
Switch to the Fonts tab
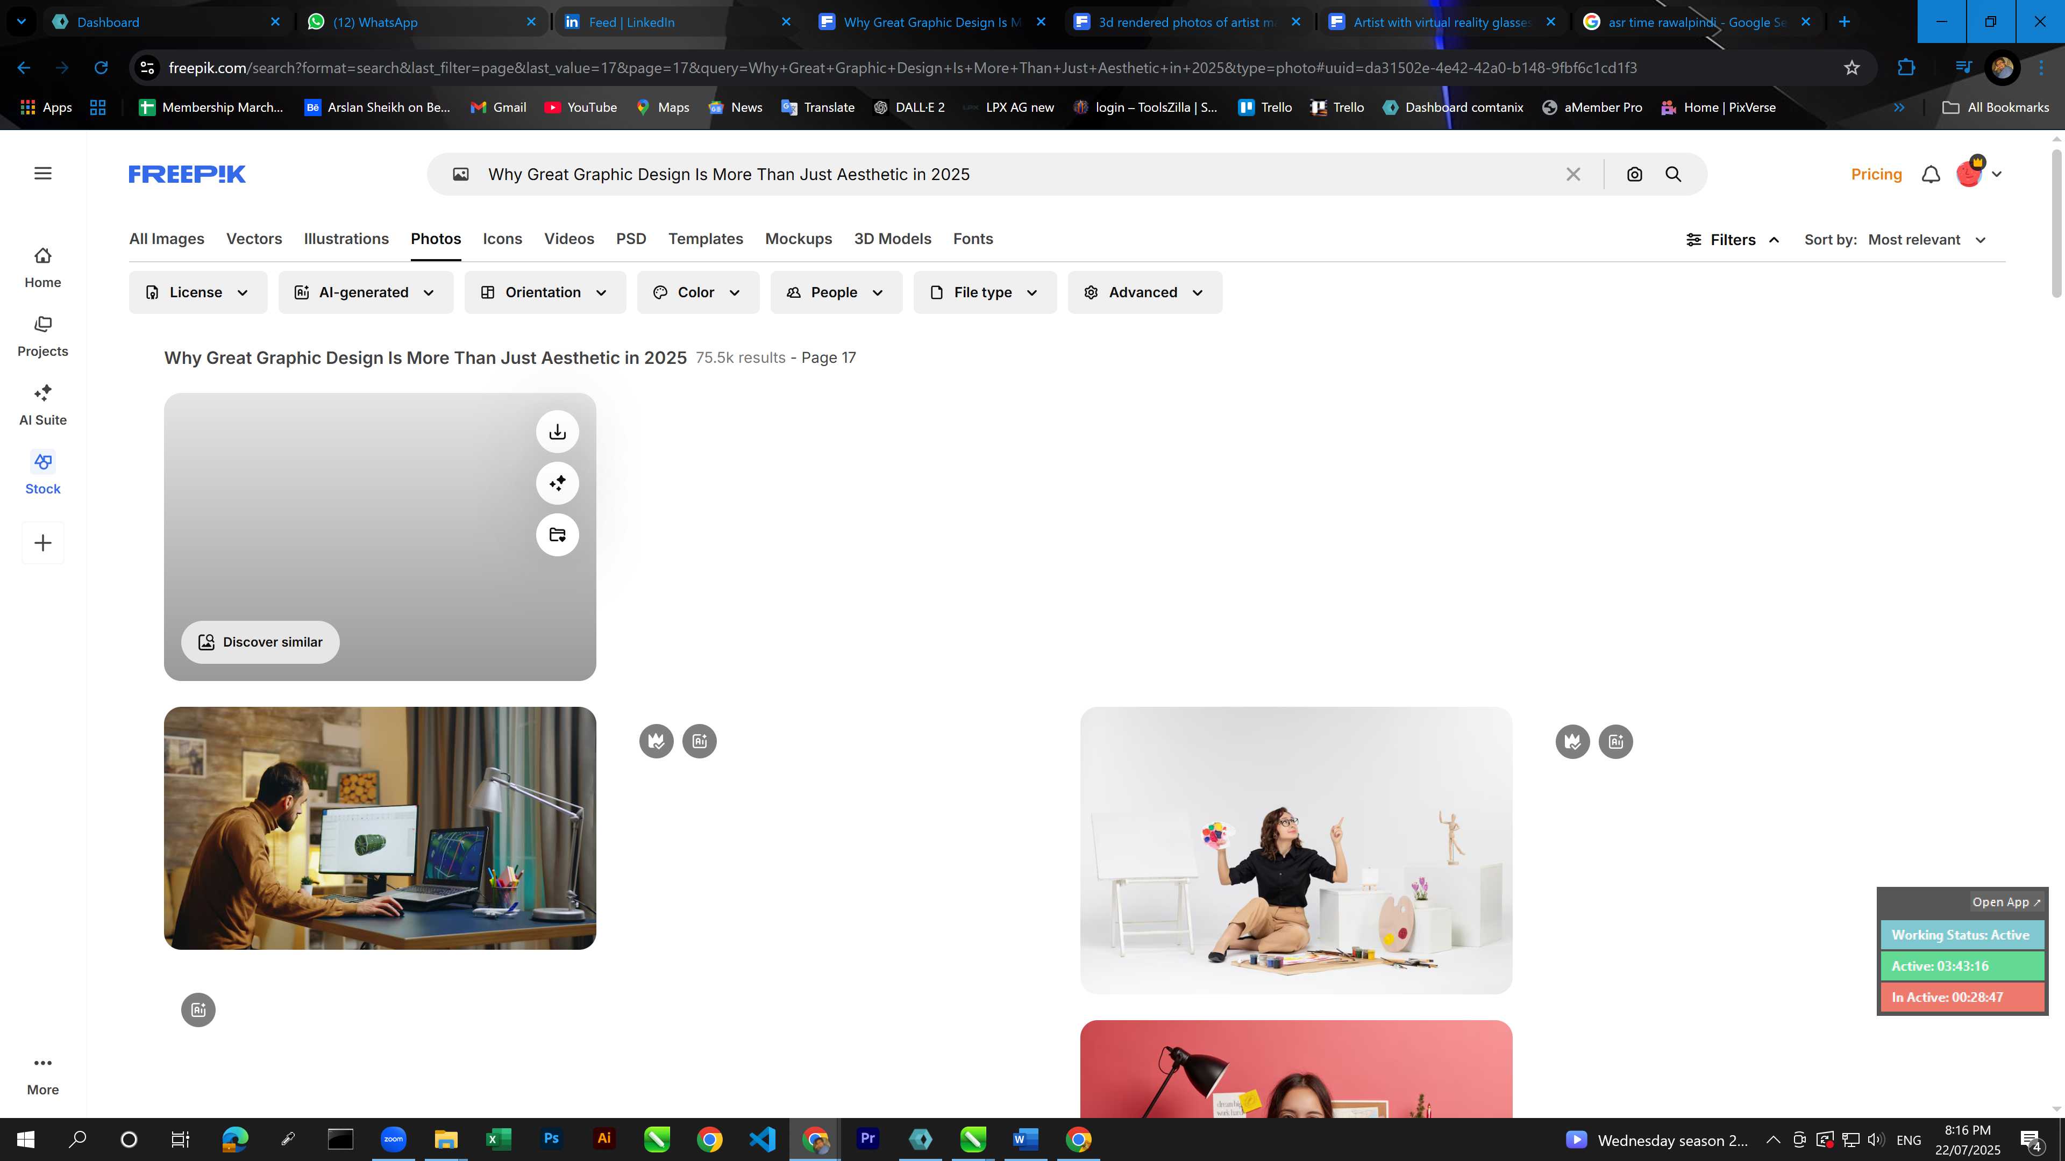(972, 239)
